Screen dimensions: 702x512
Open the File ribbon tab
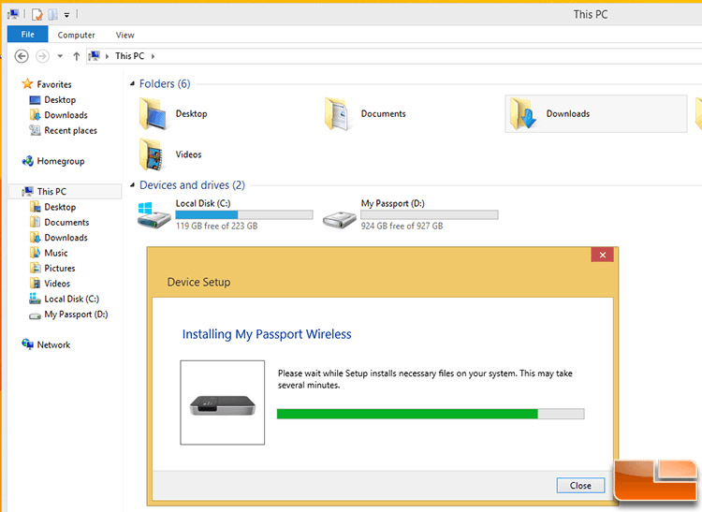pos(28,35)
